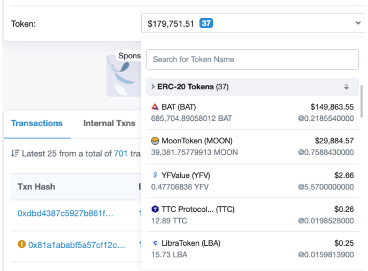Image resolution: width=368 pixels, height=271 pixels.
Task: Click the orange warning icon beside transaction hash
Action: [x=22, y=245]
